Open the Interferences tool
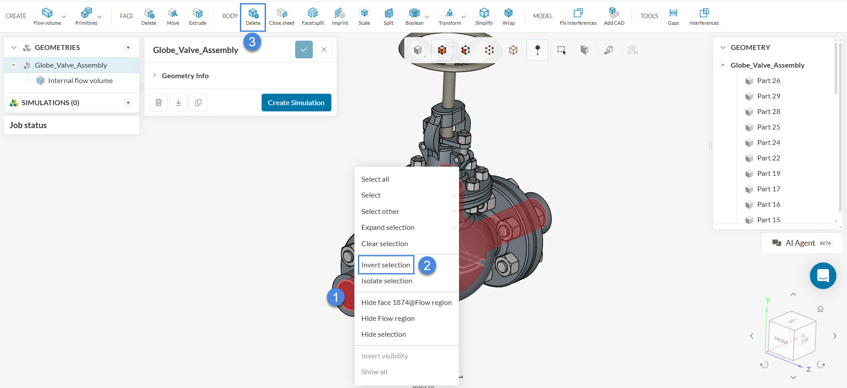Viewport: 847px width, 388px height. 704,17
